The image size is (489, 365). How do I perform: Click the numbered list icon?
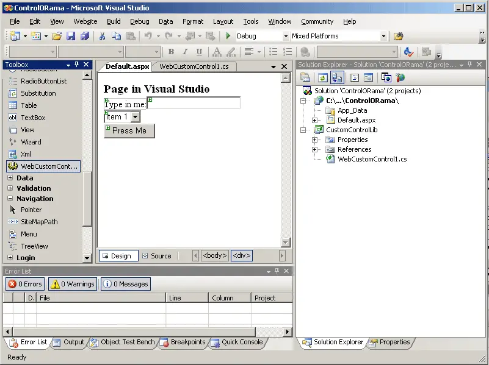(x=287, y=52)
